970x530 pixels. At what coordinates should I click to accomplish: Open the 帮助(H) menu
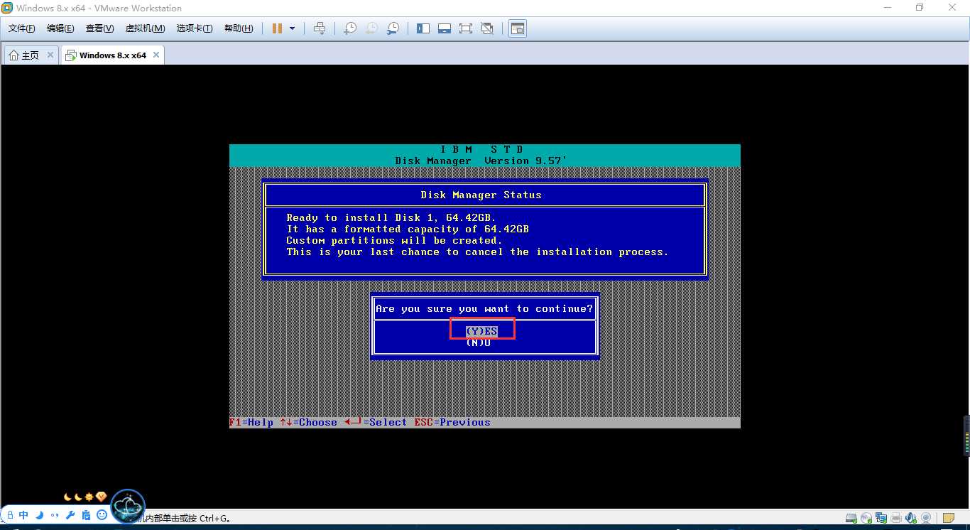point(238,28)
